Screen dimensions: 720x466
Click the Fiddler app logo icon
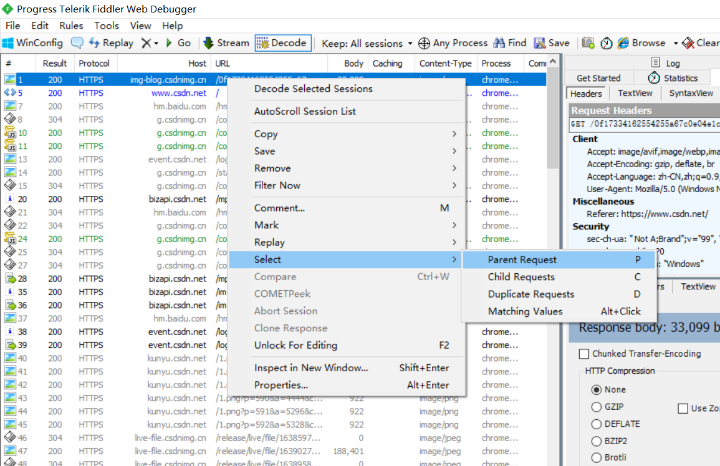(7, 9)
